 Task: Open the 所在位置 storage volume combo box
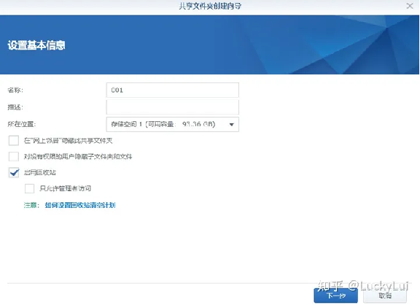(173, 124)
